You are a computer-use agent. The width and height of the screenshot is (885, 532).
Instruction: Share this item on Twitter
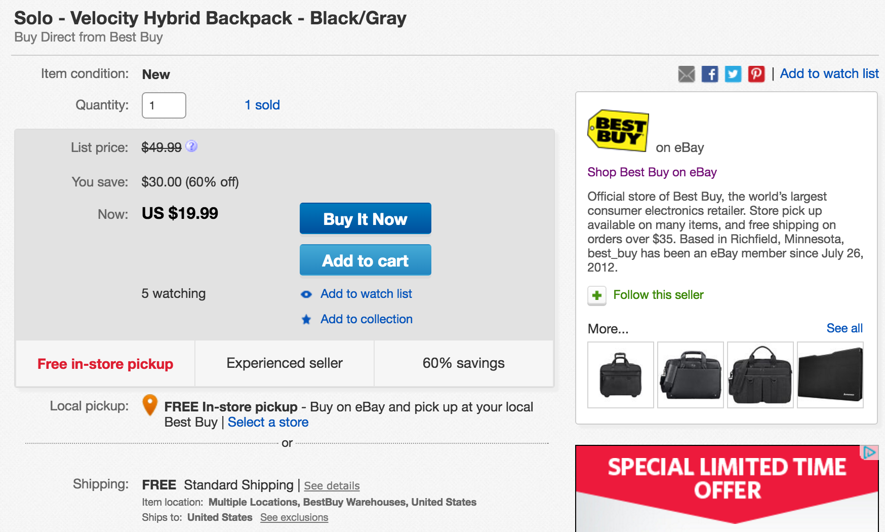coord(733,74)
